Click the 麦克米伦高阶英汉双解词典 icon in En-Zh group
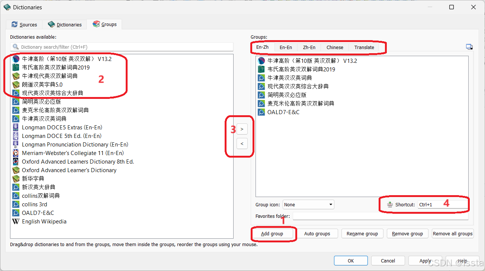Screen dimensions: 485x271 (x=261, y=103)
